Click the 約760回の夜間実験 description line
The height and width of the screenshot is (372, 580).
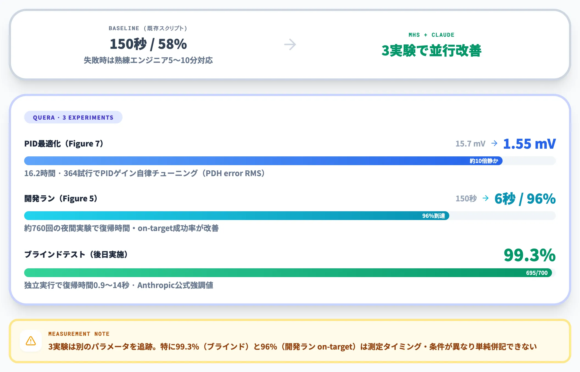(x=121, y=228)
